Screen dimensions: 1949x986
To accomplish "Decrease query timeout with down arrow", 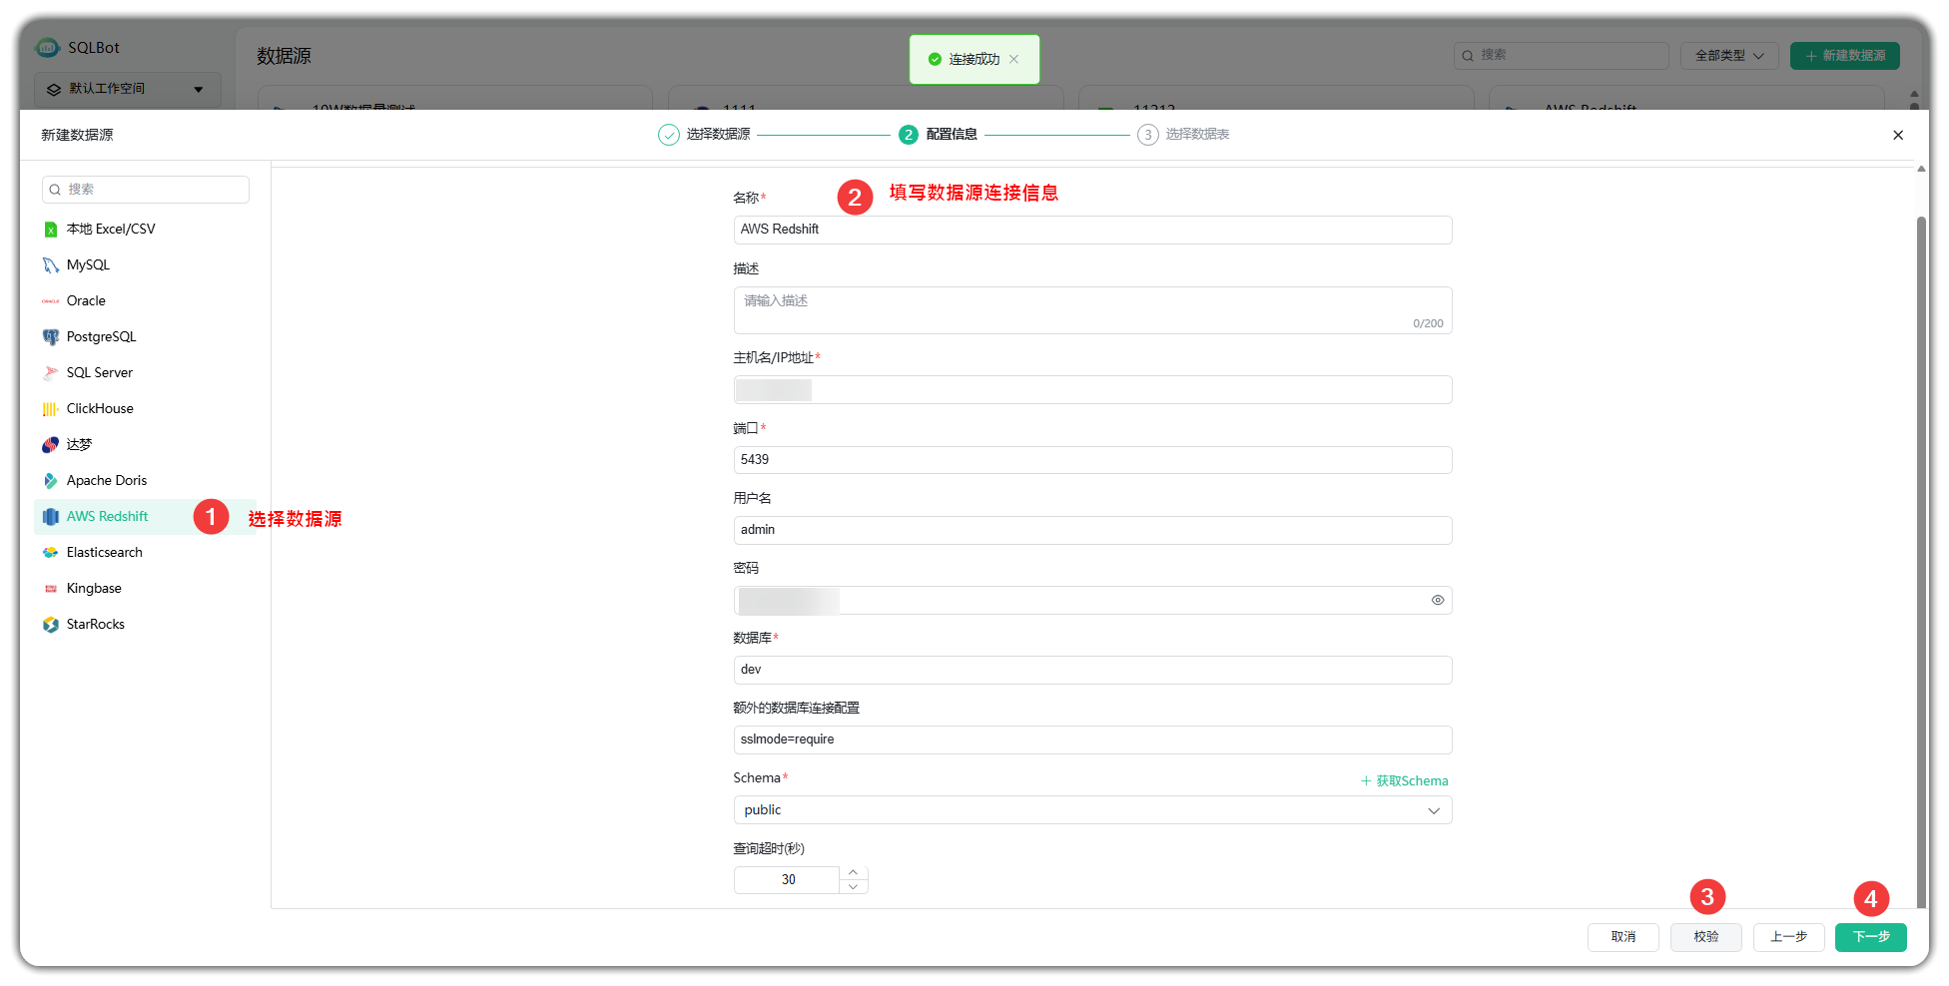I will point(853,886).
